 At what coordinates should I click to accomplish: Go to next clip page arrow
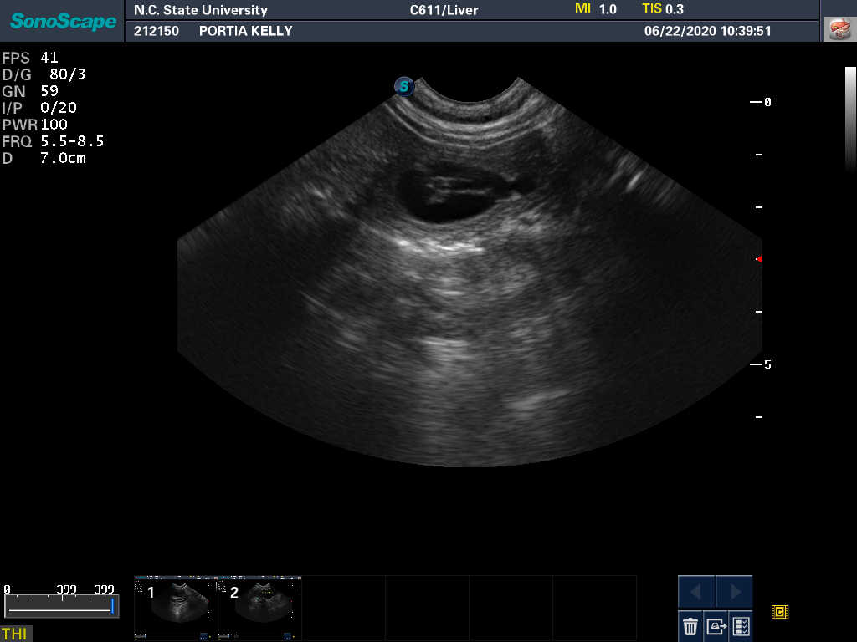point(735,592)
